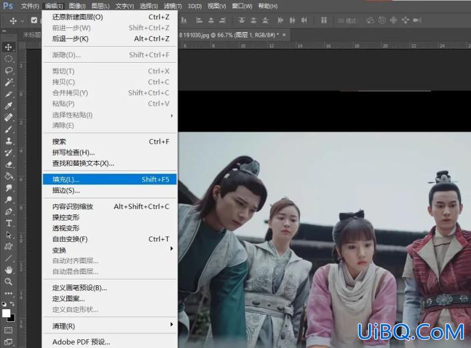This screenshot has height=348, width=471.
Task: Select the Pen tool
Action: click(9, 211)
